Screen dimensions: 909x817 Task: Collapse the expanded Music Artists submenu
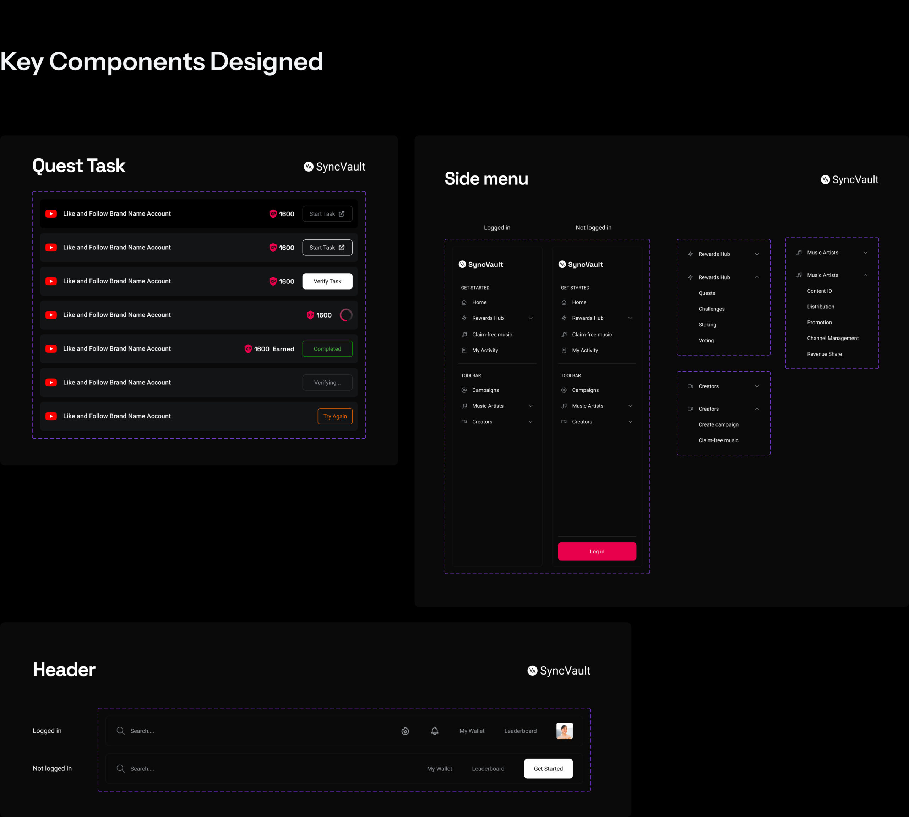coord(865,275)
